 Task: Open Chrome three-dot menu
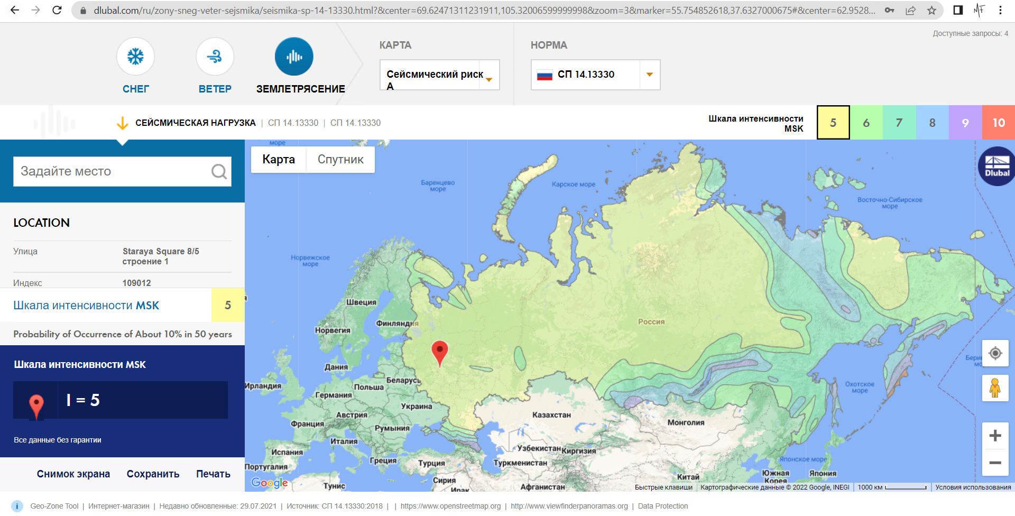(x=1000, y=10)
